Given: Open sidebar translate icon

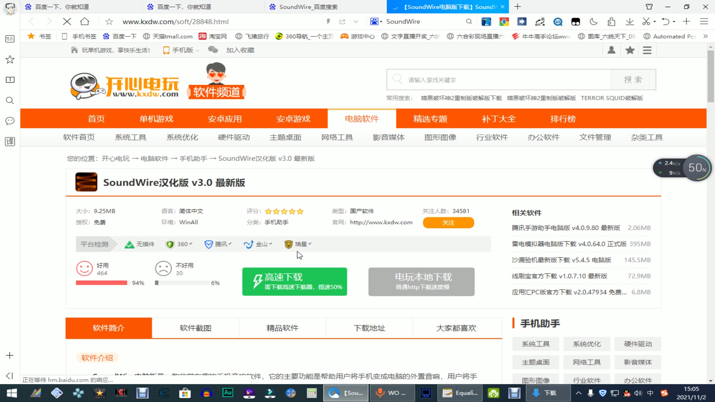Looking at the screenshot, I should tap(10, 141).
